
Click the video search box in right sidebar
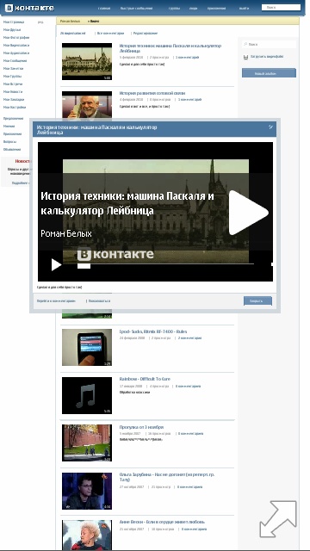[x=269, y=45]
